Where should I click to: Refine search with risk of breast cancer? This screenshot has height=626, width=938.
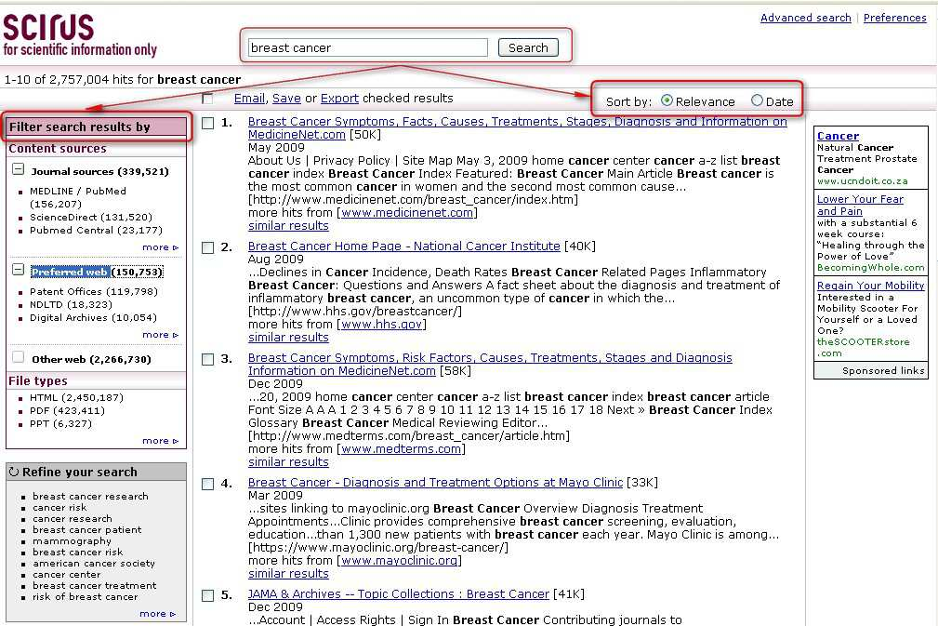coord(85,596)
